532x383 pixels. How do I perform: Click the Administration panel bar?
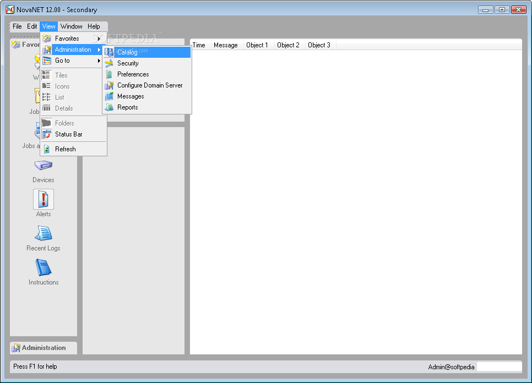point(44,348)
